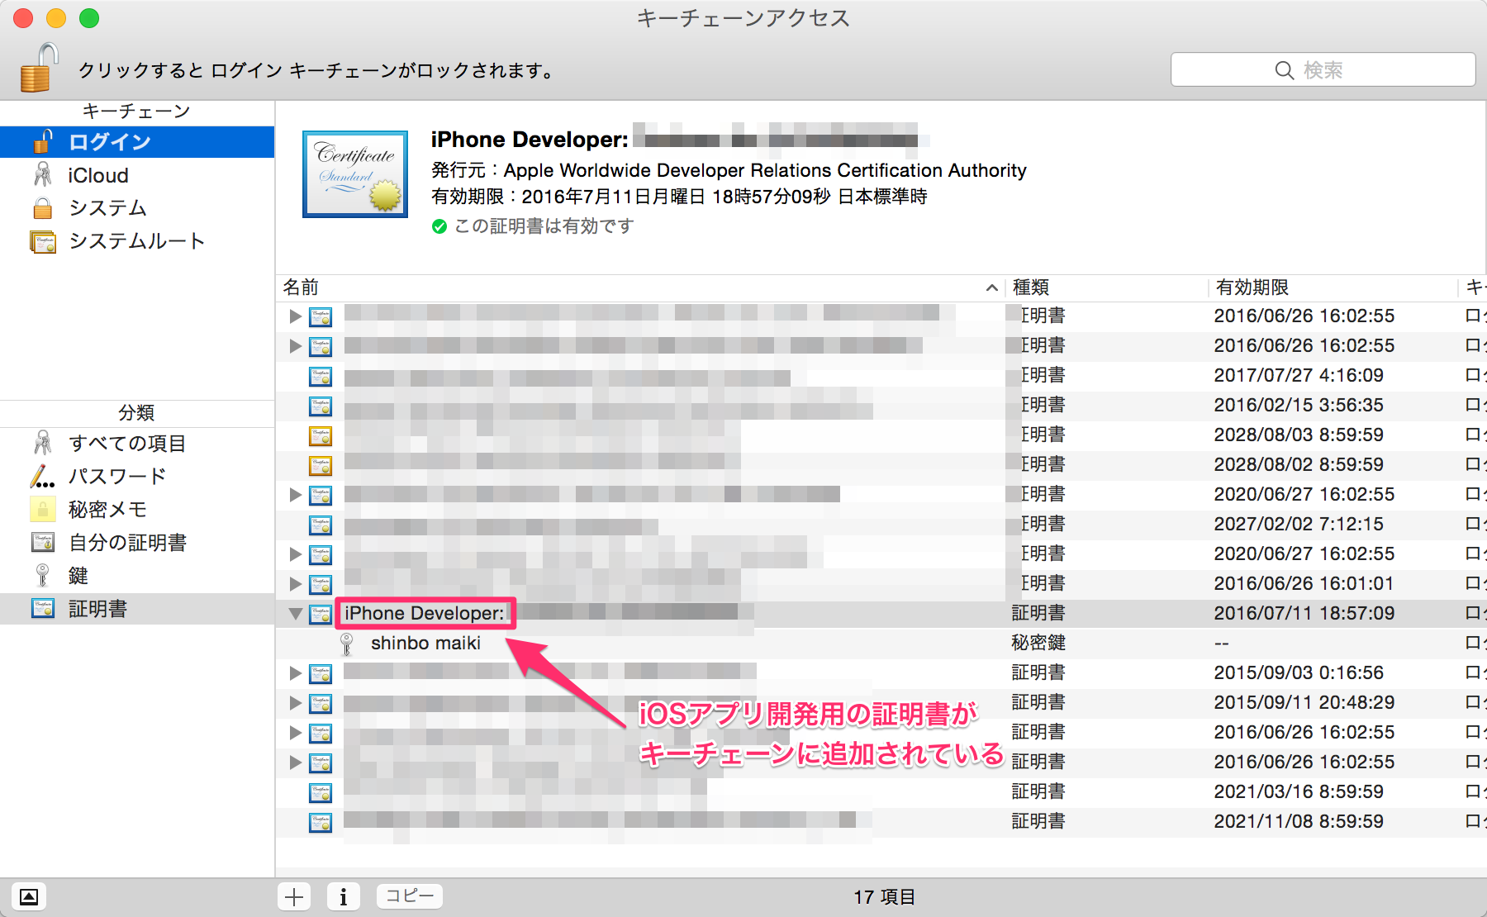The image size is (1487, 917).
Task: Sort the list by the 名前 column header
Action: click(640, 287)
